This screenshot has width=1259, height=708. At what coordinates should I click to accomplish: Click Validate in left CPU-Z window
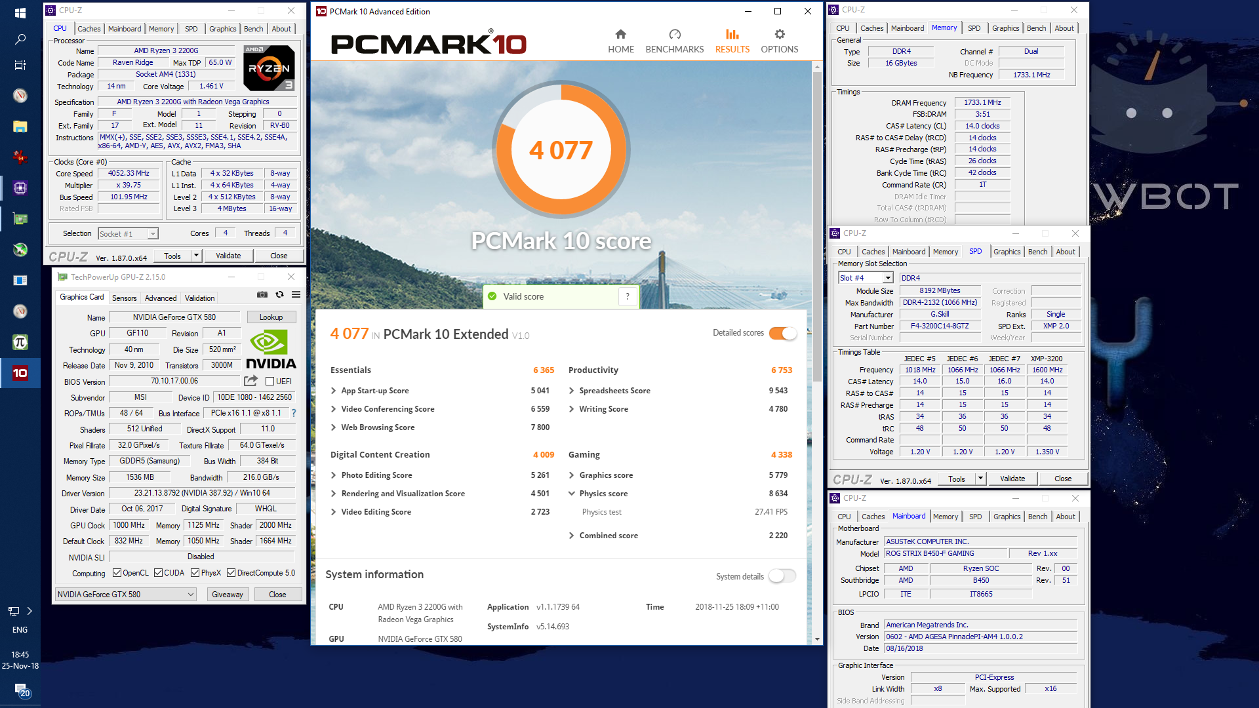[228, 256]
